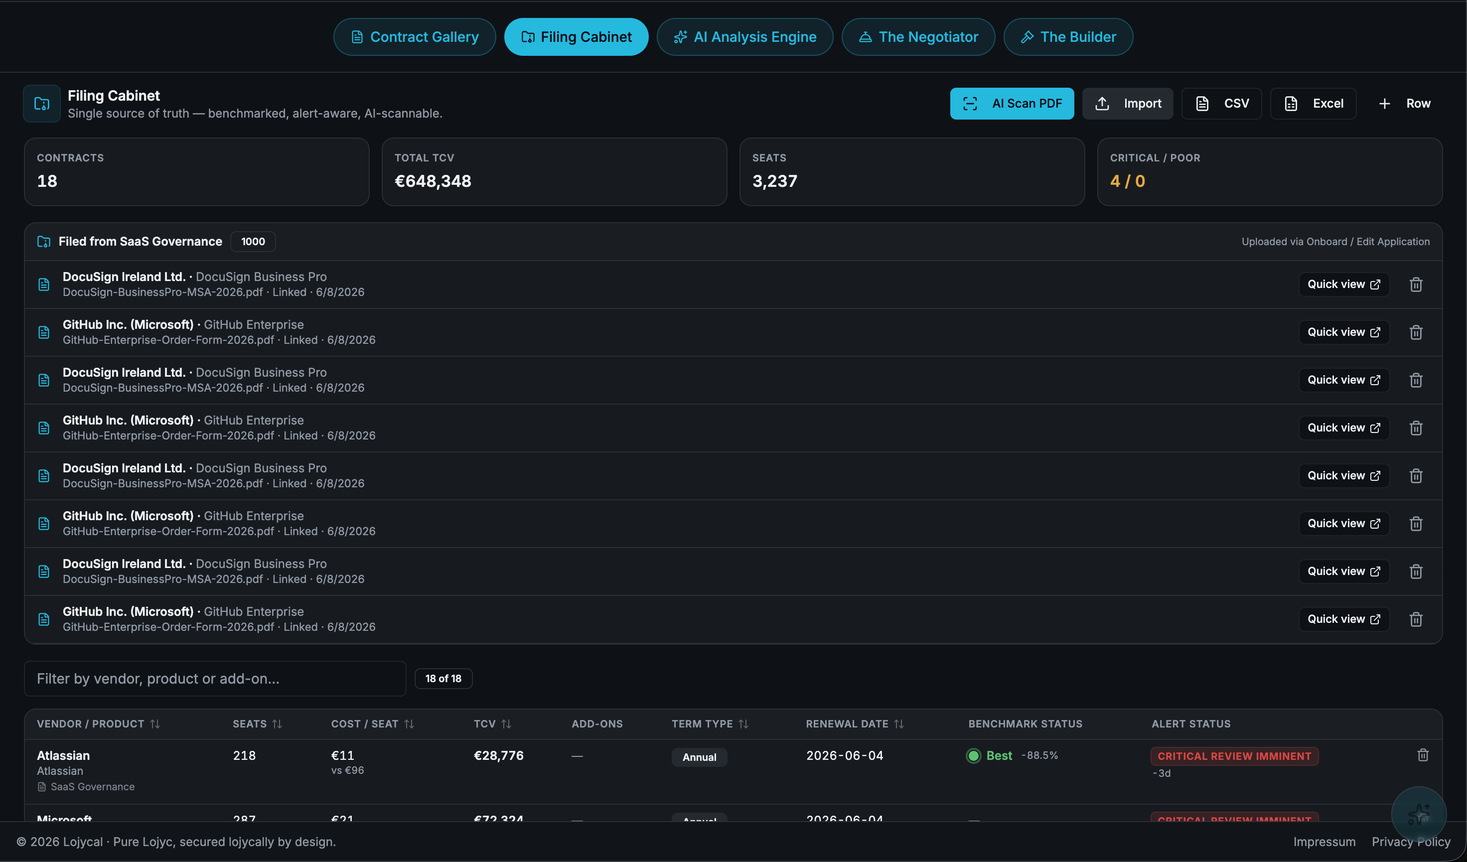Click the Seats 3,237 summary card

point(912,172)
